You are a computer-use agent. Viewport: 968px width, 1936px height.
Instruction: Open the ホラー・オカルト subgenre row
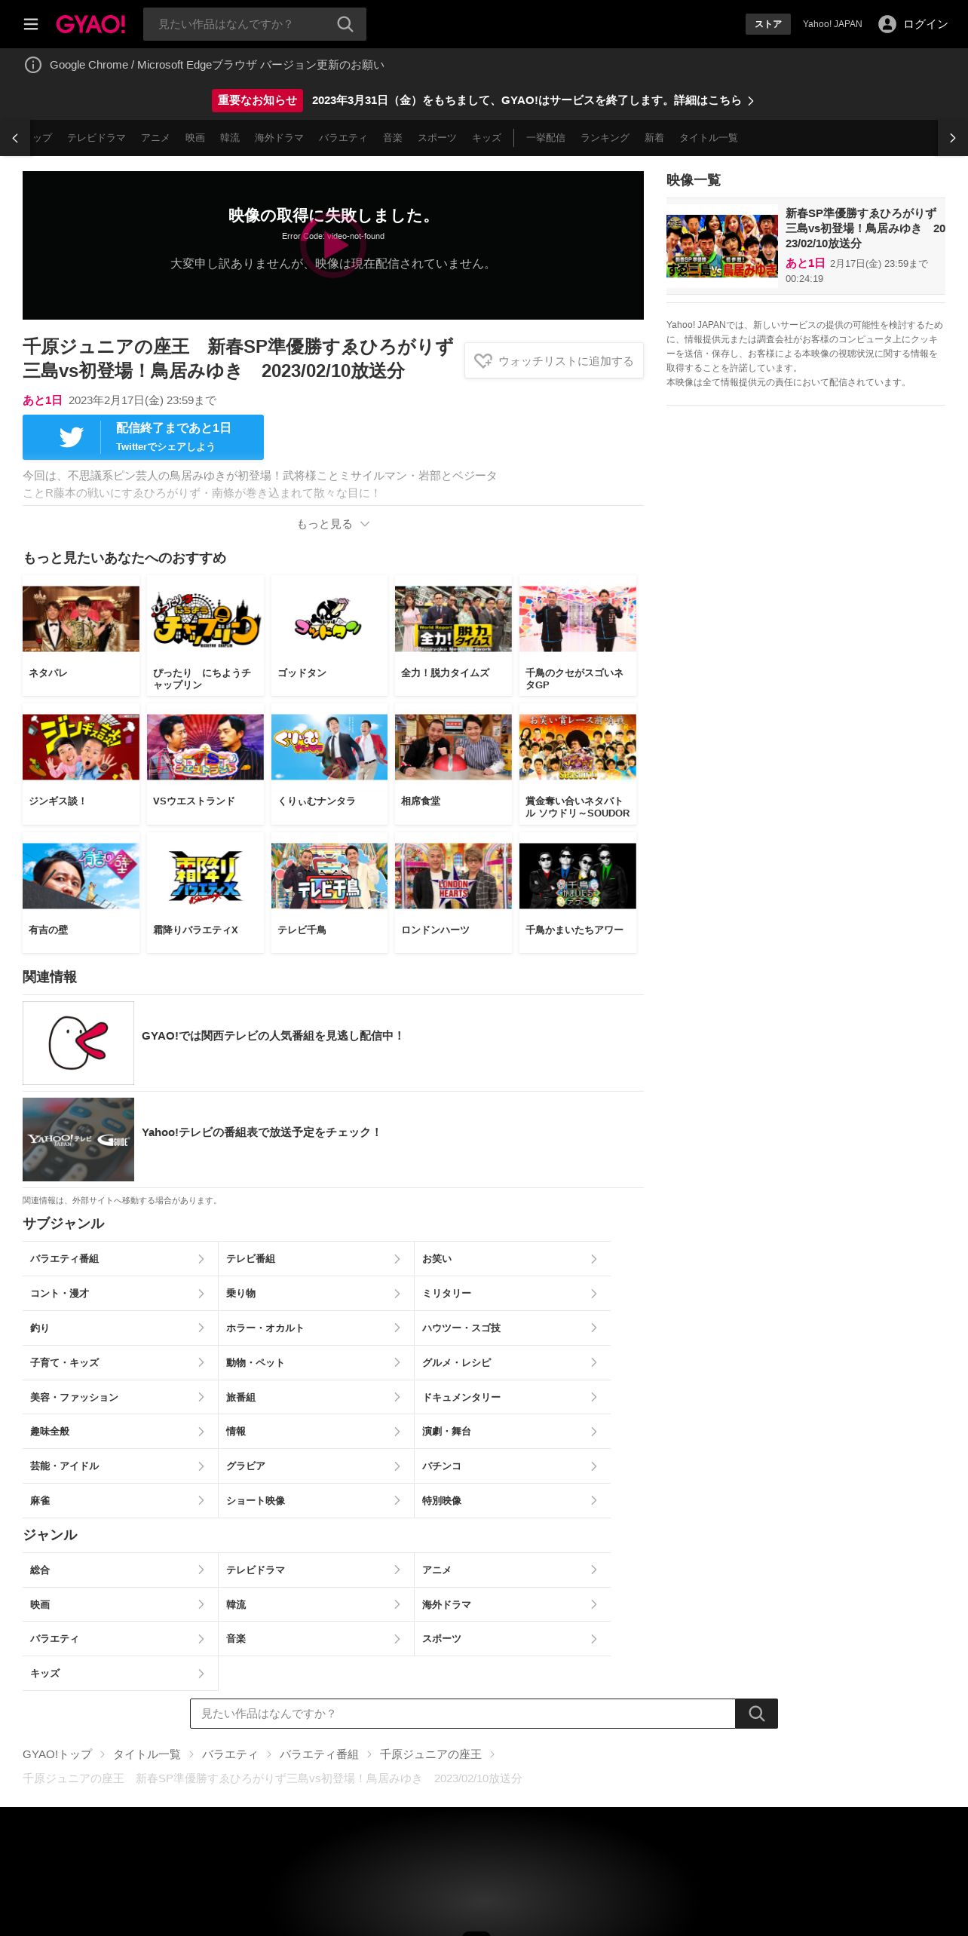coord(317,1328)
